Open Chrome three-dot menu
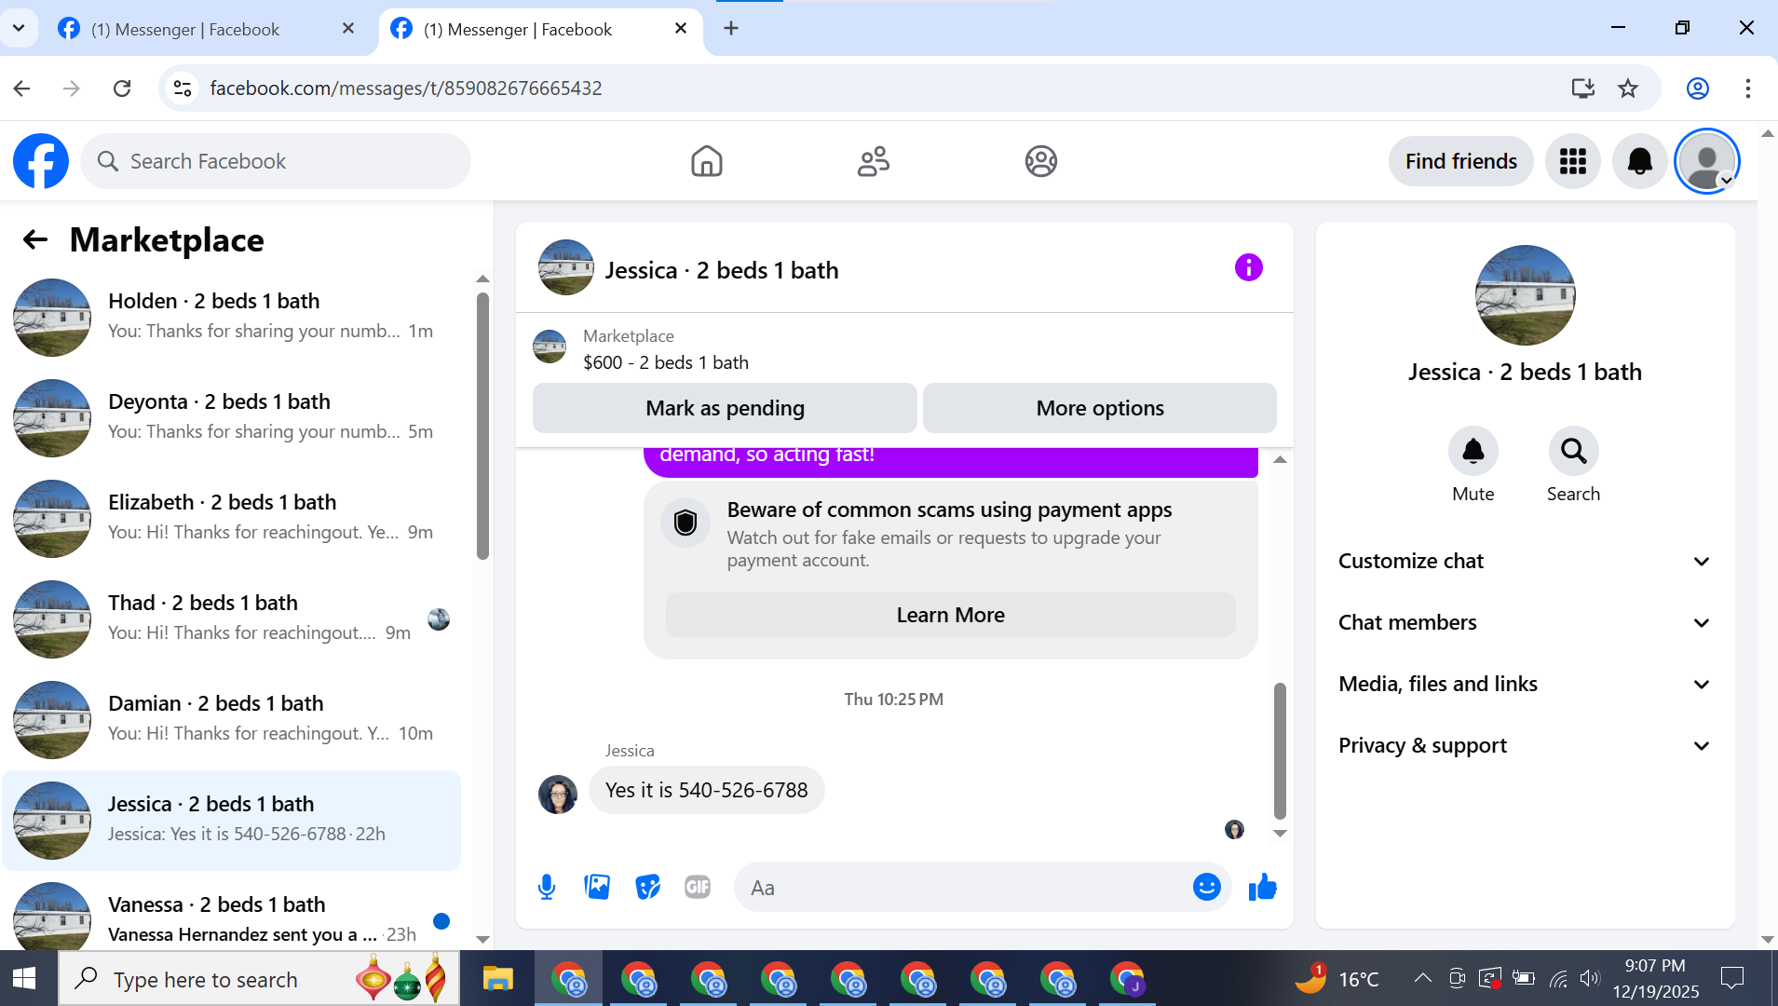 (1748, 88)
